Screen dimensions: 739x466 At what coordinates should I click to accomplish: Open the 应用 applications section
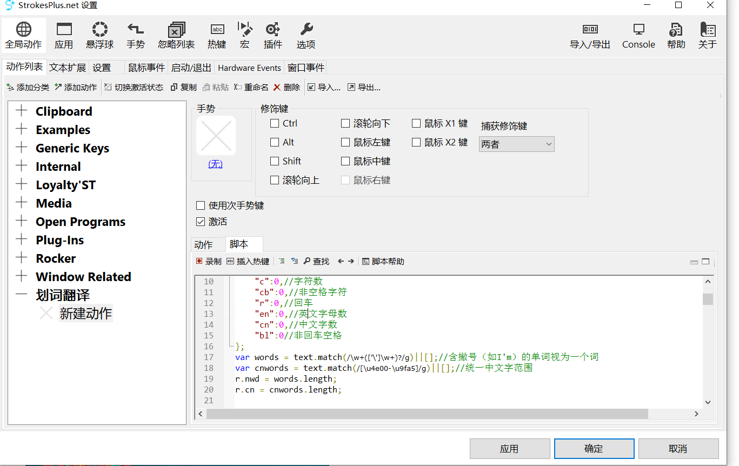64,36
